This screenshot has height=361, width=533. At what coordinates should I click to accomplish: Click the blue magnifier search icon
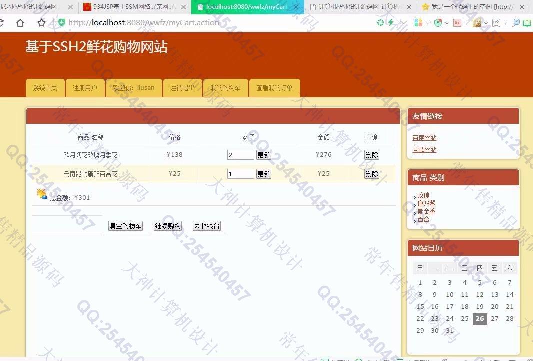(515, 23)
